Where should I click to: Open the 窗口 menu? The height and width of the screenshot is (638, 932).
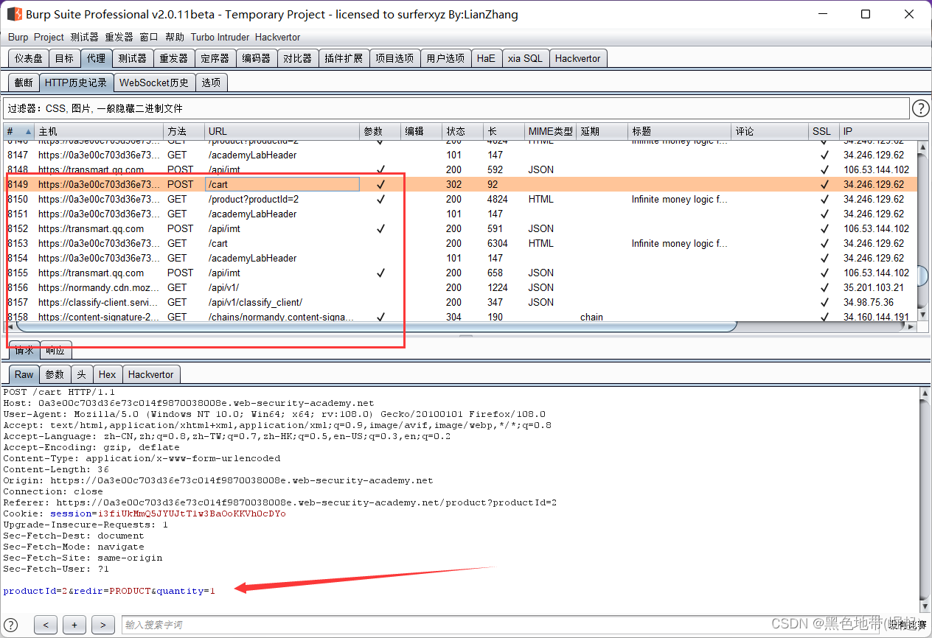click(149, 37)
